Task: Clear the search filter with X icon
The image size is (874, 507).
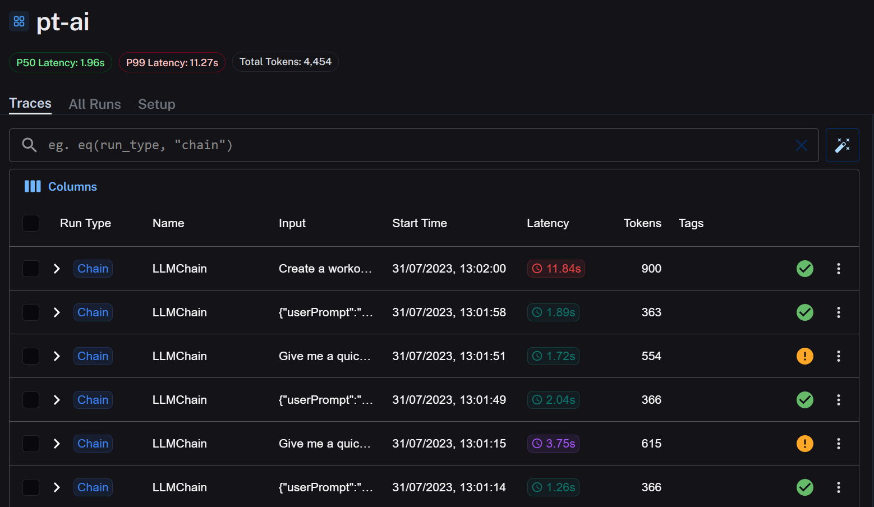Action: [801, 145]
